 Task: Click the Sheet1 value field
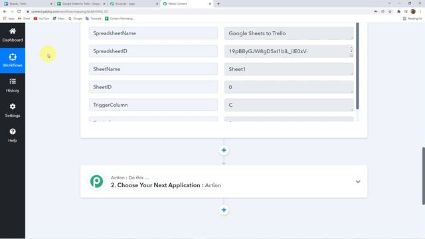(289, 69)
